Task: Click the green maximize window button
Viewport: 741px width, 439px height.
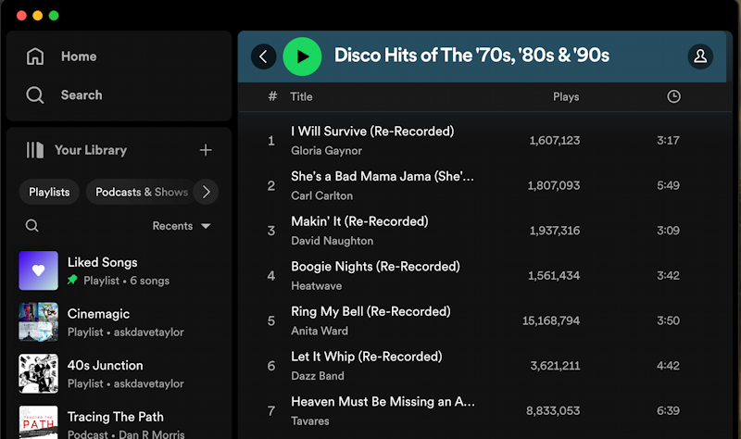Action: point(54,16)
